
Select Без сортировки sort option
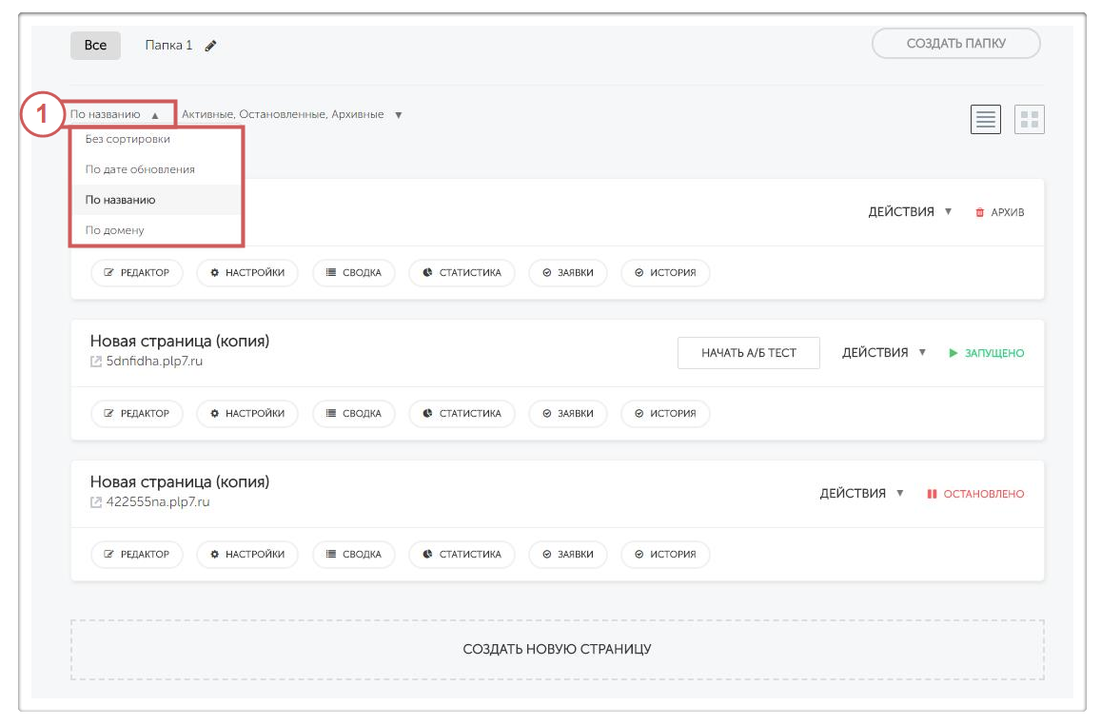coord(128,139)
